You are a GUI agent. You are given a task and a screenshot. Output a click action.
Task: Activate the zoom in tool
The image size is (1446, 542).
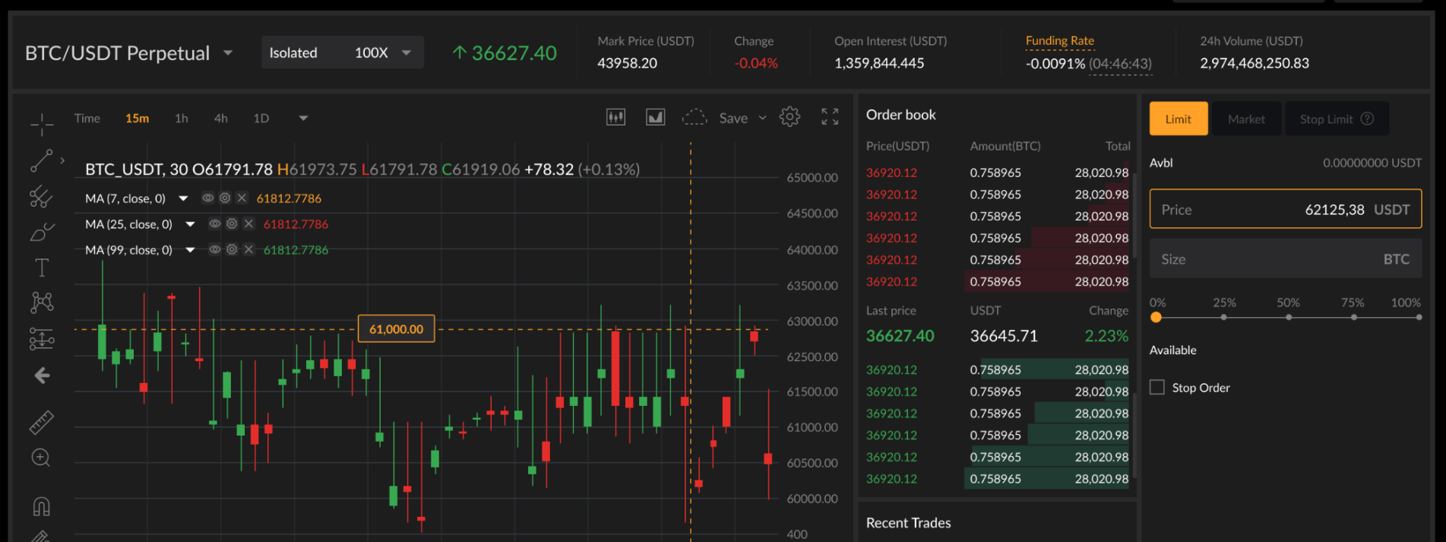tap(41, 458)
